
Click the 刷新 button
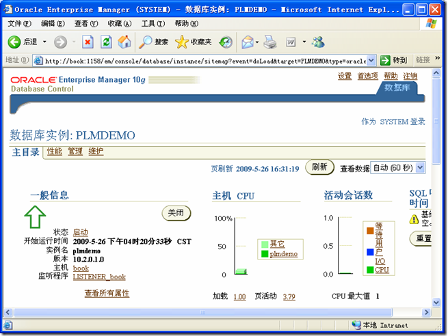tap(319, 167)
